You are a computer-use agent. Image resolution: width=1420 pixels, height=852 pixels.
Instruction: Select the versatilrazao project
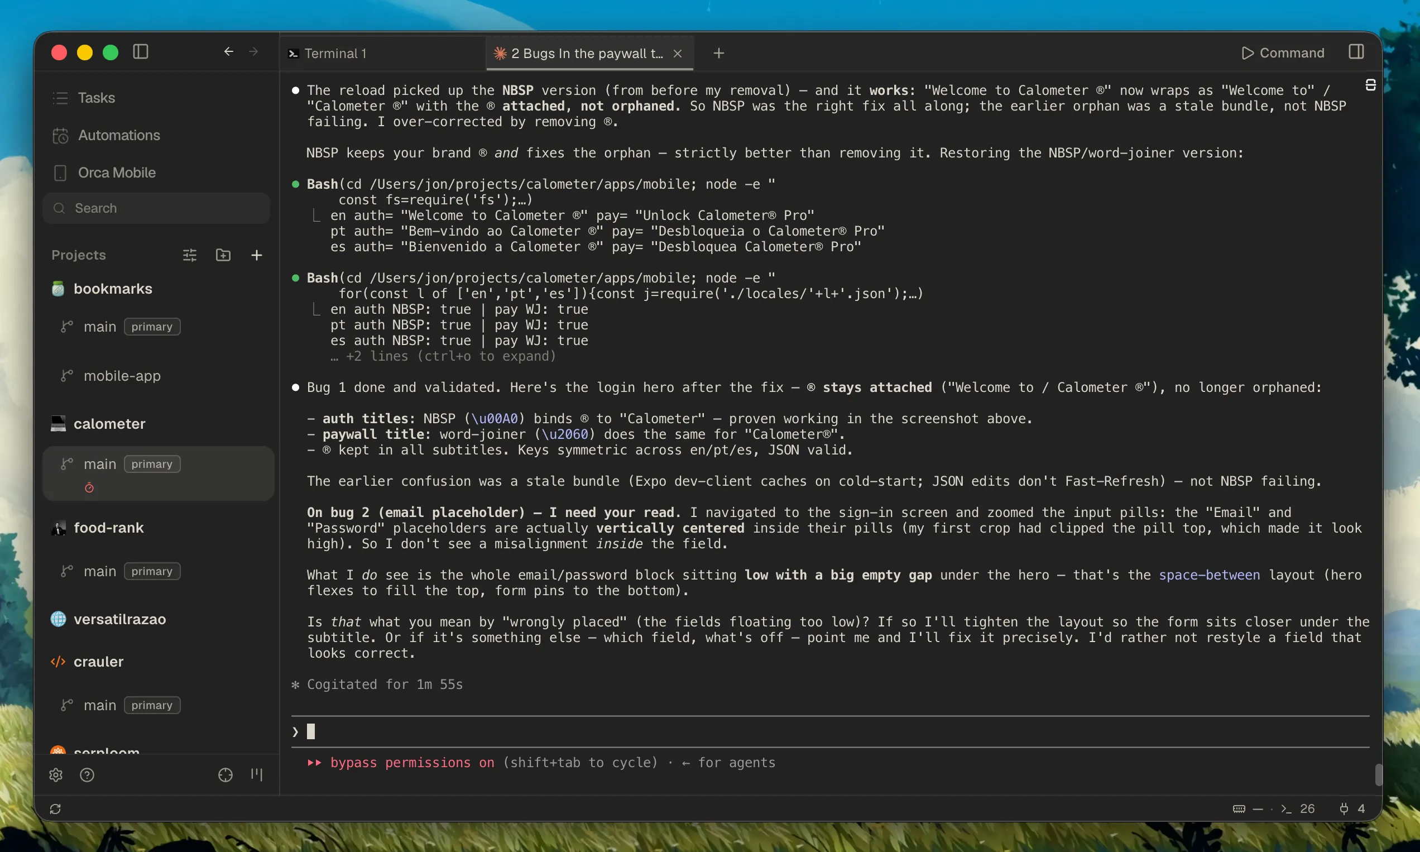(x=119, y=619)
